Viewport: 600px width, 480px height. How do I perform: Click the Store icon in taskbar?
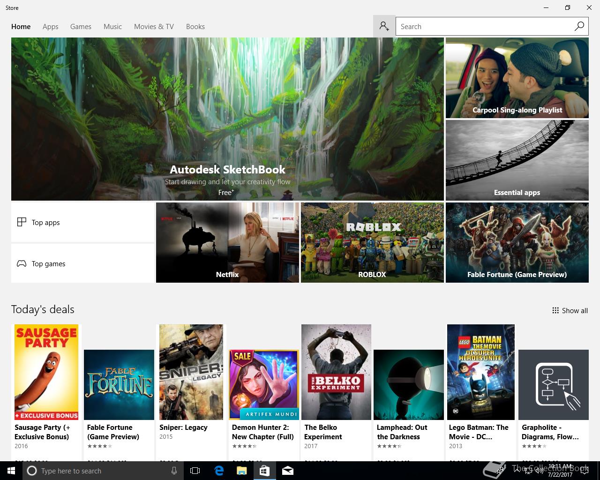[264, 471]
